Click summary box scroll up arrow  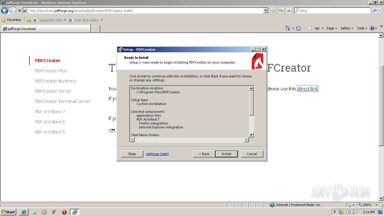pyautogui.click(x=251, y=88)
